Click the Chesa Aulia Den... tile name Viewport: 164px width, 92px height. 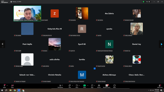(x=137, y=75)
